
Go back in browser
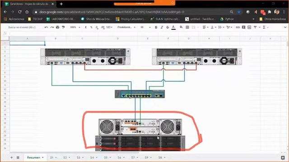point(5,12)
